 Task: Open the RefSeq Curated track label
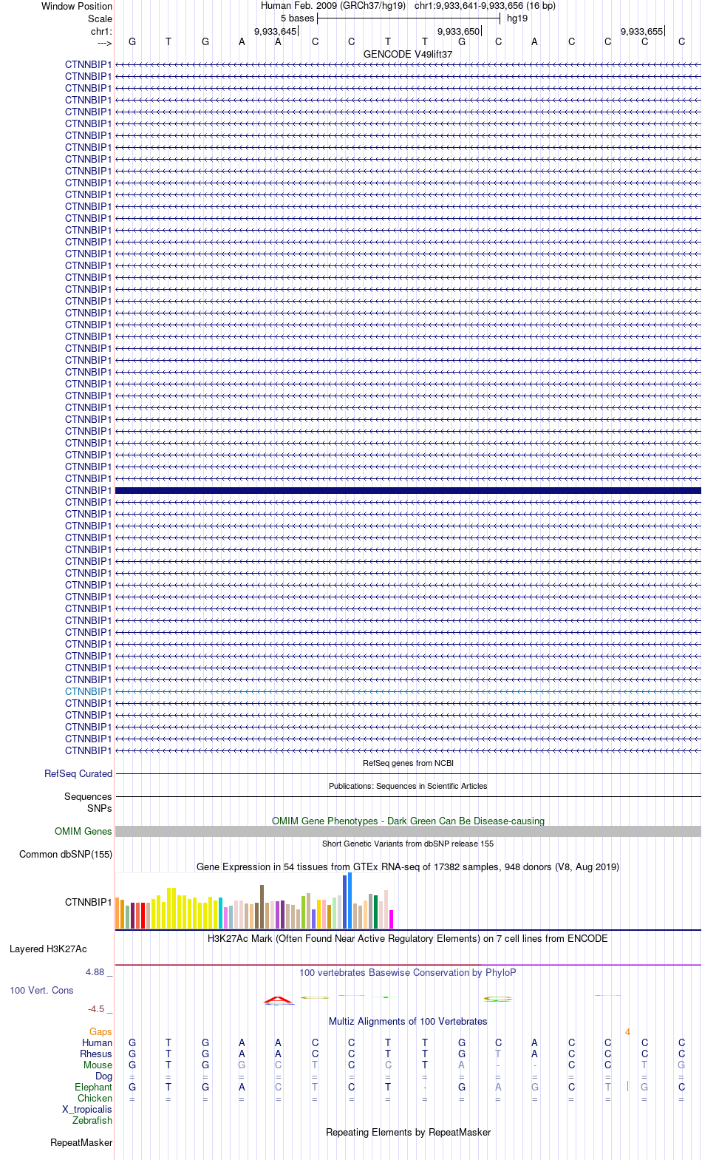click(x=78, y=773)
